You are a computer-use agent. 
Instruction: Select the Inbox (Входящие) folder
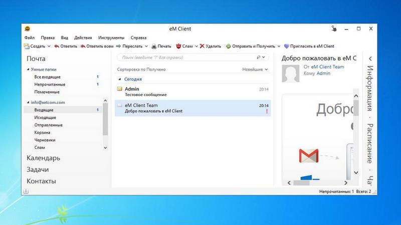63,110
